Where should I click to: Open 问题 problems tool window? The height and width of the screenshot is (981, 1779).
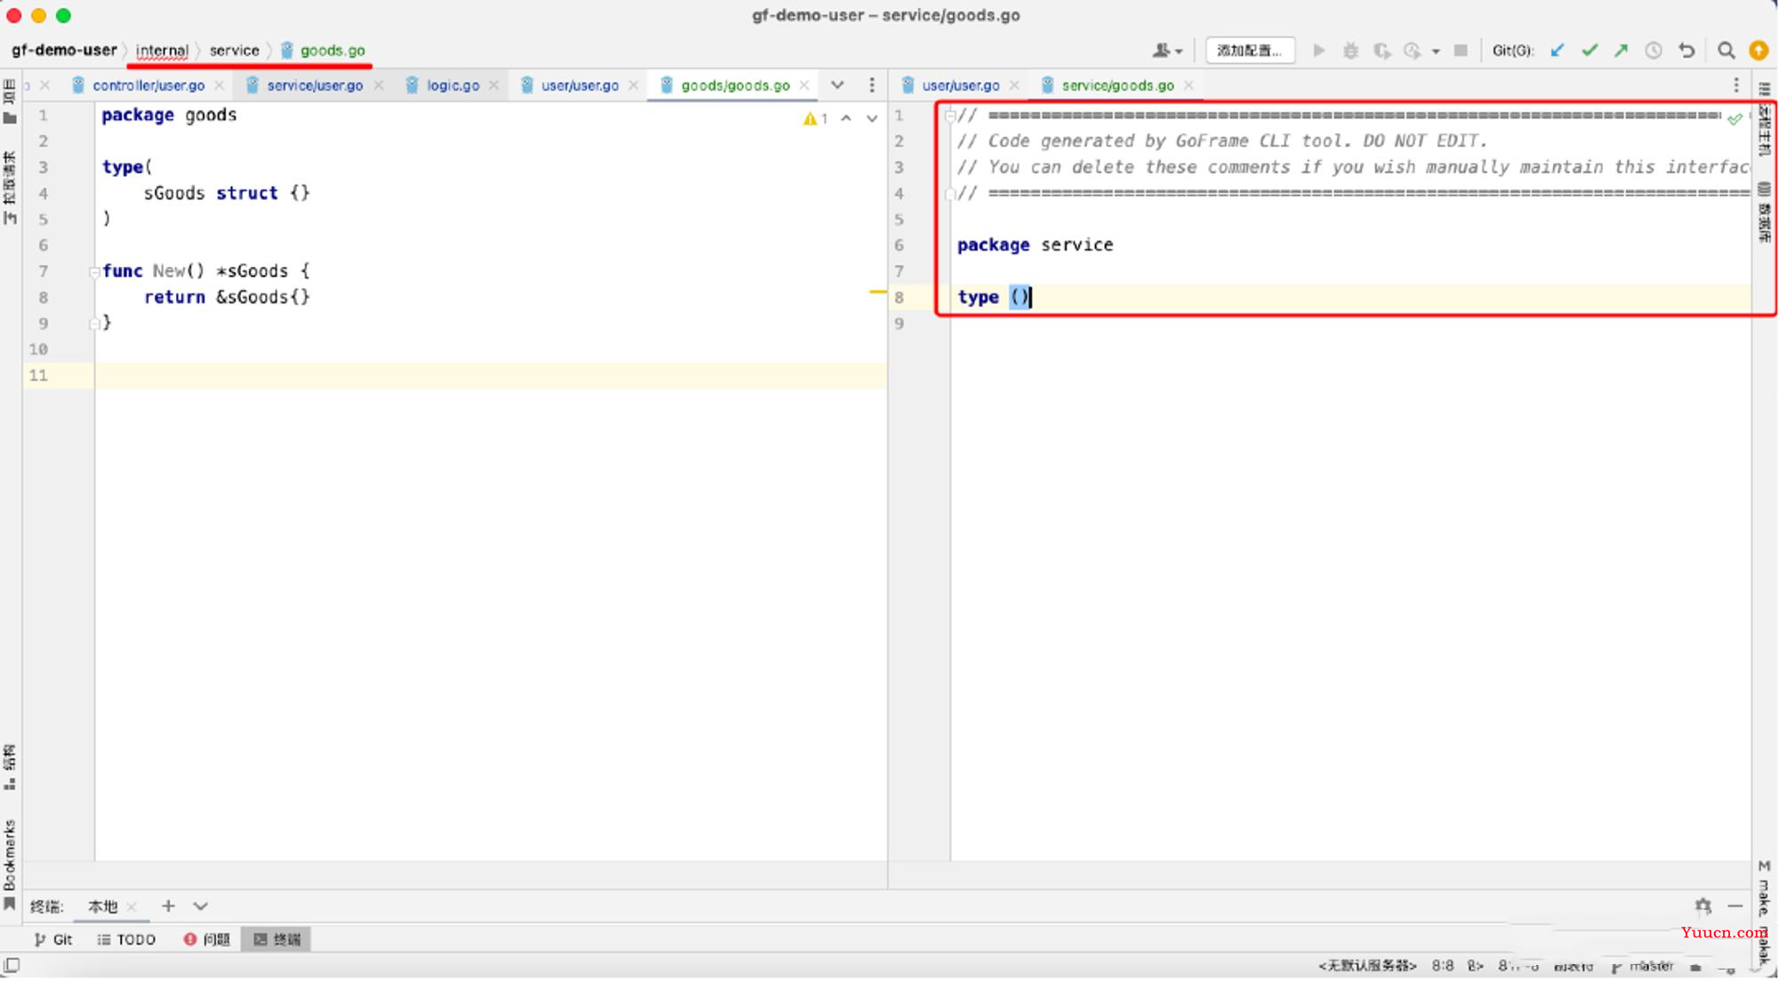tap(207, 940)
